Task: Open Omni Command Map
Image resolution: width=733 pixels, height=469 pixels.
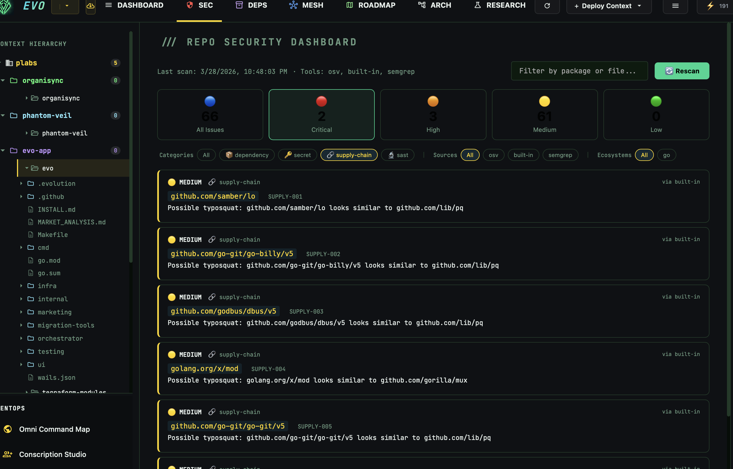Action: point(54,429)
